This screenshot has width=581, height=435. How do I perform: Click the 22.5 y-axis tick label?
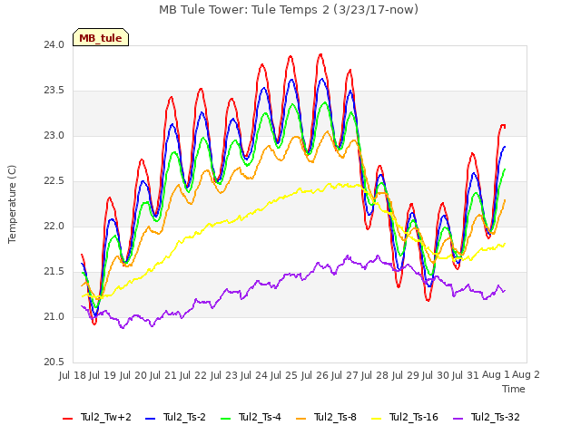(54, 181)
